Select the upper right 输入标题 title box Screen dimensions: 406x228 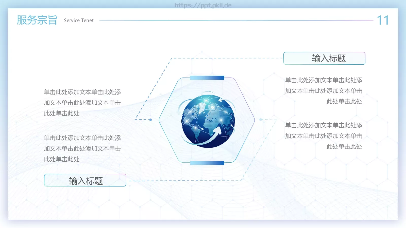point(324,58)
